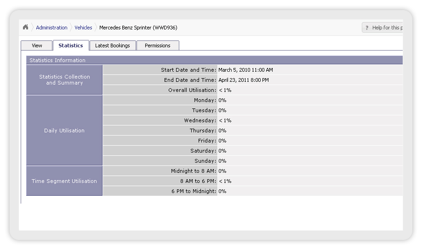The image size is (422, 250).
Task: Click the Saturday row label
Action: click(x=203, y=151)
